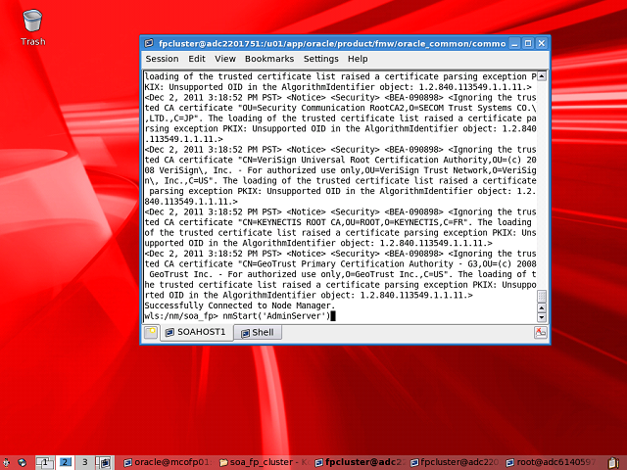627x470 pixels.
Task: Switch to the Shell tab
Action: point(257,333)
